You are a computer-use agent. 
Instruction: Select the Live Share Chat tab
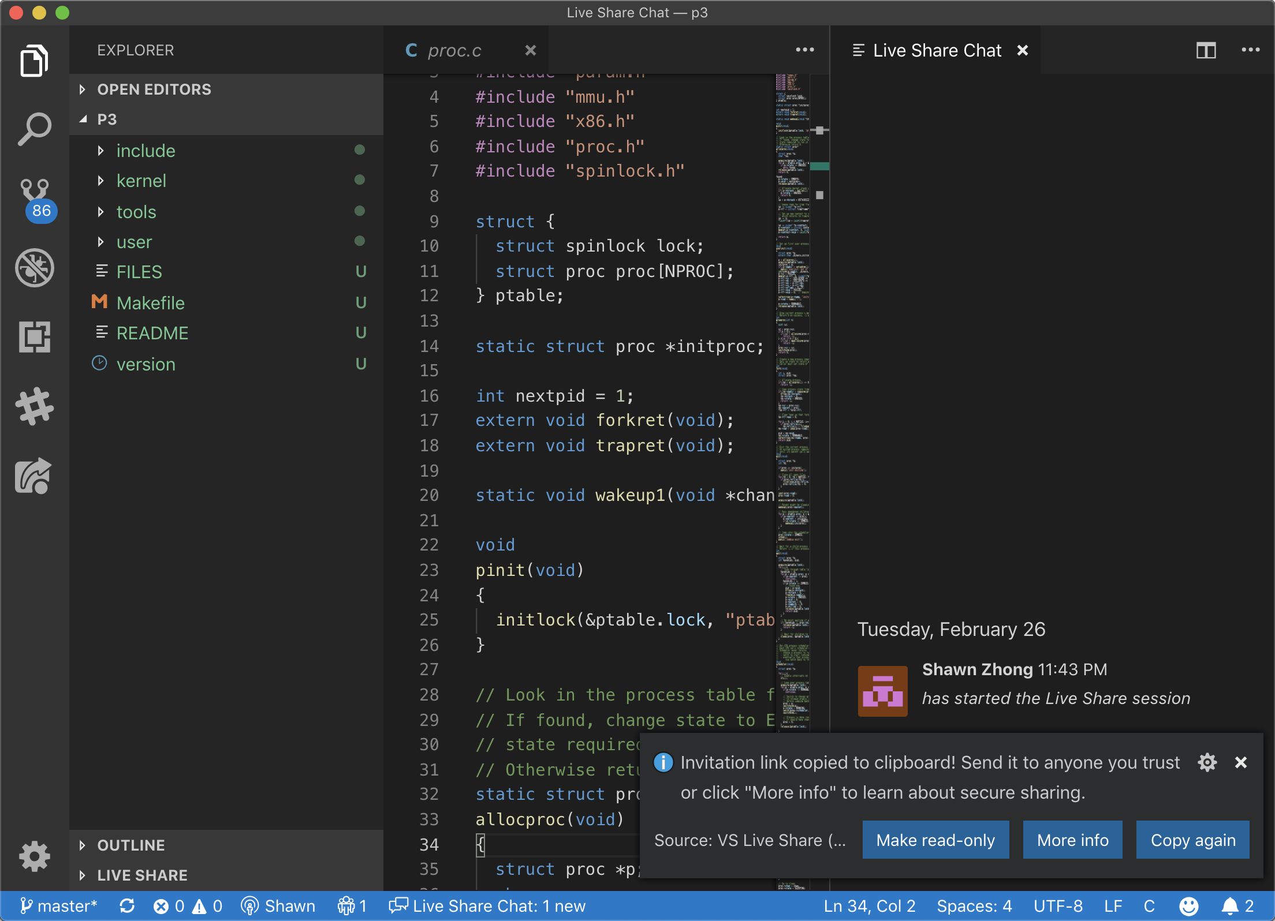click(x=936, y=51)
